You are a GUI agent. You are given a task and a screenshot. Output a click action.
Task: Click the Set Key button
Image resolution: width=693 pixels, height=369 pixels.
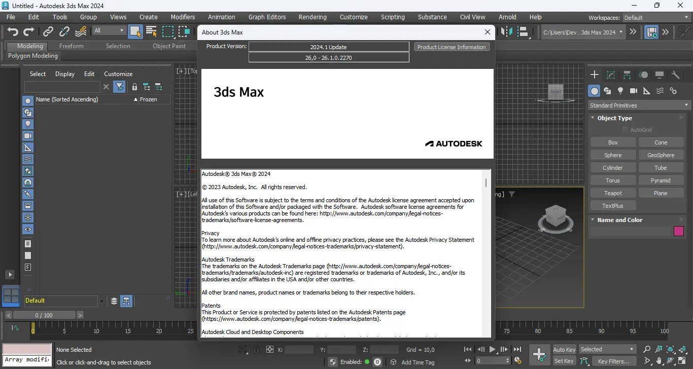coord(564,361)
